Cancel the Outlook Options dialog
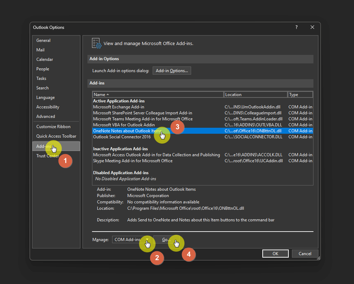The width and height of the screenshot is (354, 284). [x=305, y=254]
